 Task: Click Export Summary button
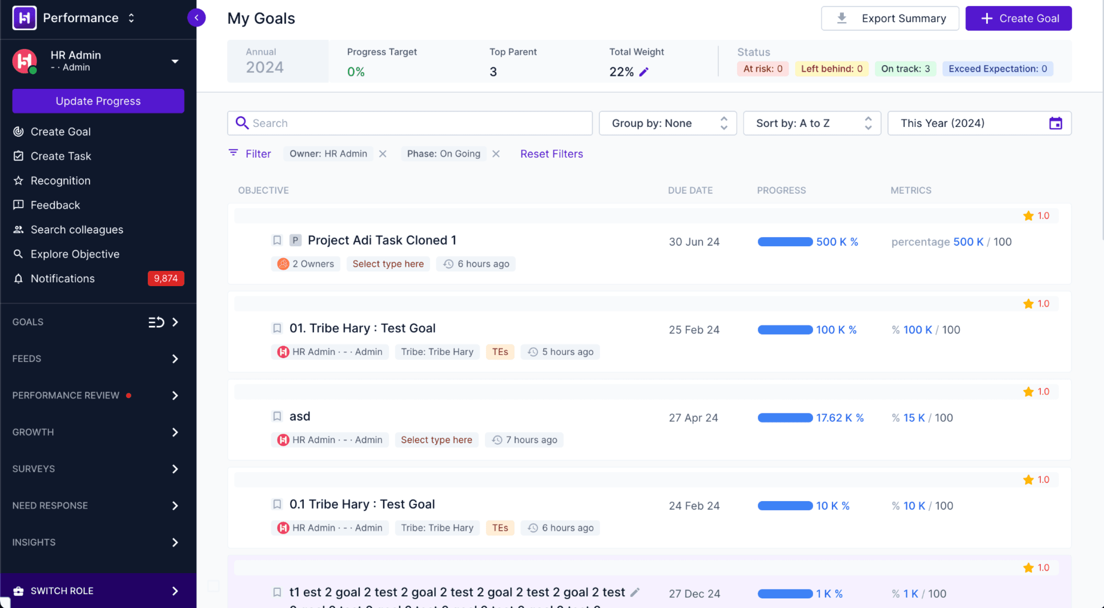(x=890, y=18)
